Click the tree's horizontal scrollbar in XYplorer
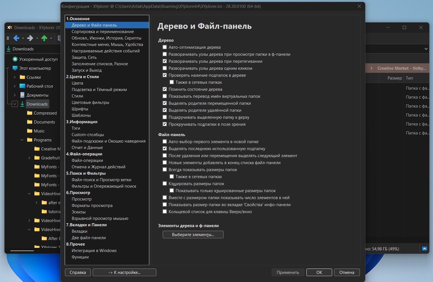Viewport: 433px width, 282px height. pyautogui.click(x=22, y=251)
